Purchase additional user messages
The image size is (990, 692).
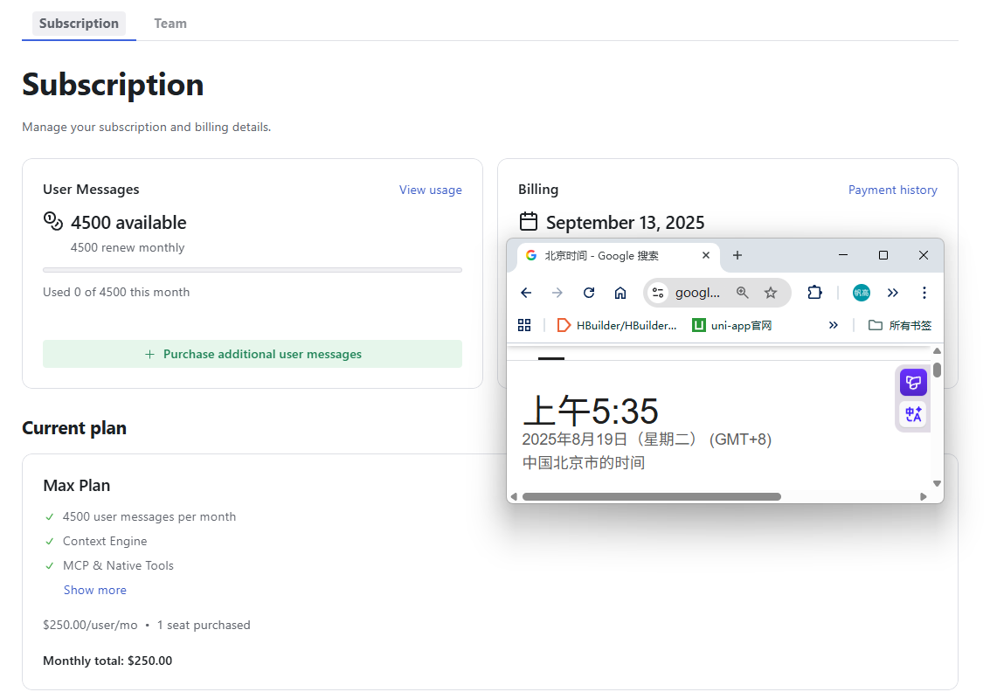253,354
